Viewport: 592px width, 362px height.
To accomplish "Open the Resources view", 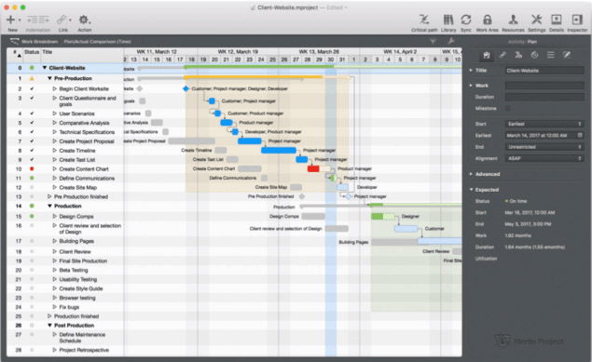I will click(513, 20).
